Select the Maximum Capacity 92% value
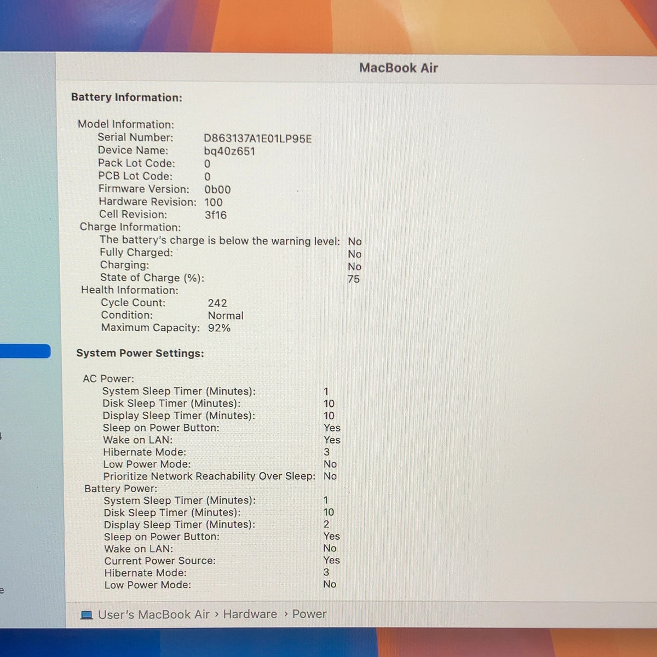The height and width of the screenshot is (657, 657). point(219,328)
